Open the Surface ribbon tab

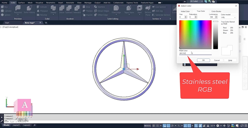(x=21, y=3)
